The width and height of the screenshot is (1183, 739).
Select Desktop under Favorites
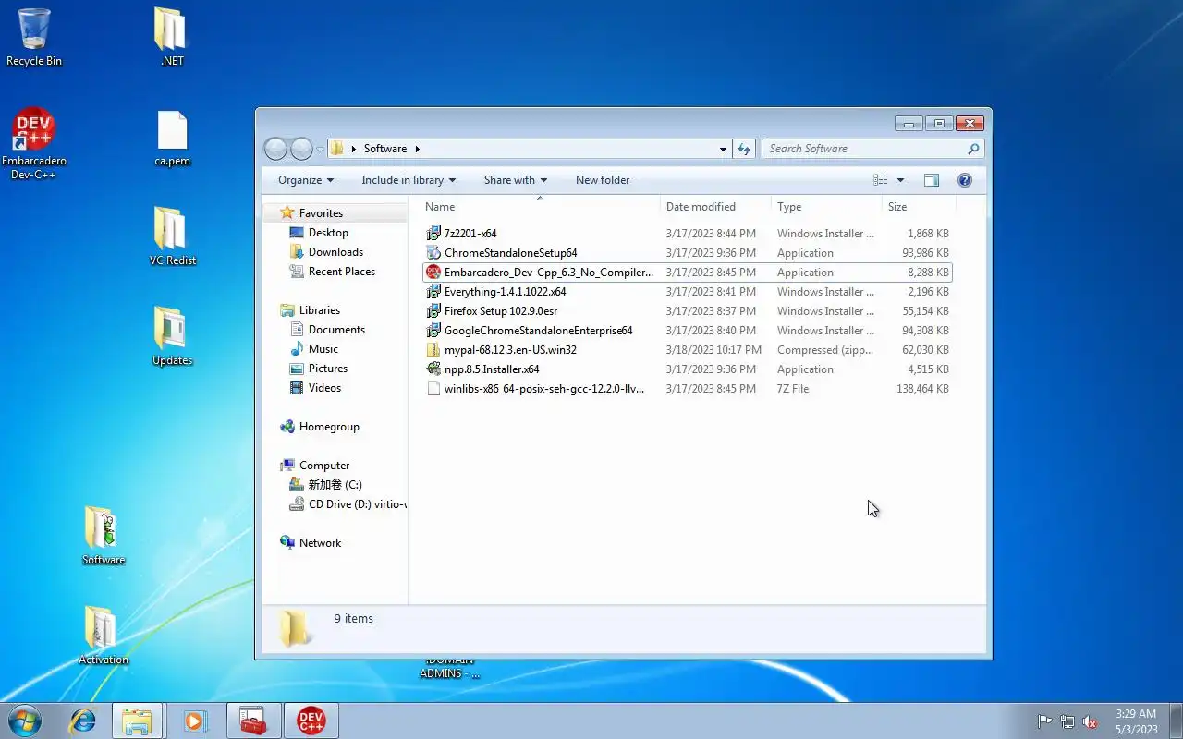pos(328,233)
